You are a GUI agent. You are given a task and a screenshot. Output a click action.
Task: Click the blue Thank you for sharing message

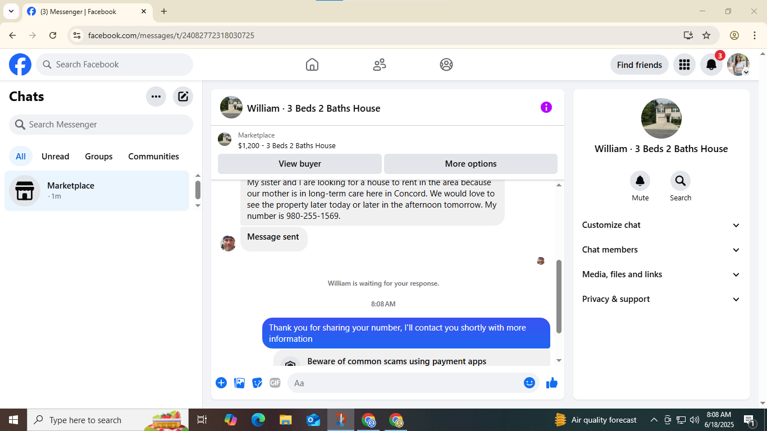(x=406, y=333)
